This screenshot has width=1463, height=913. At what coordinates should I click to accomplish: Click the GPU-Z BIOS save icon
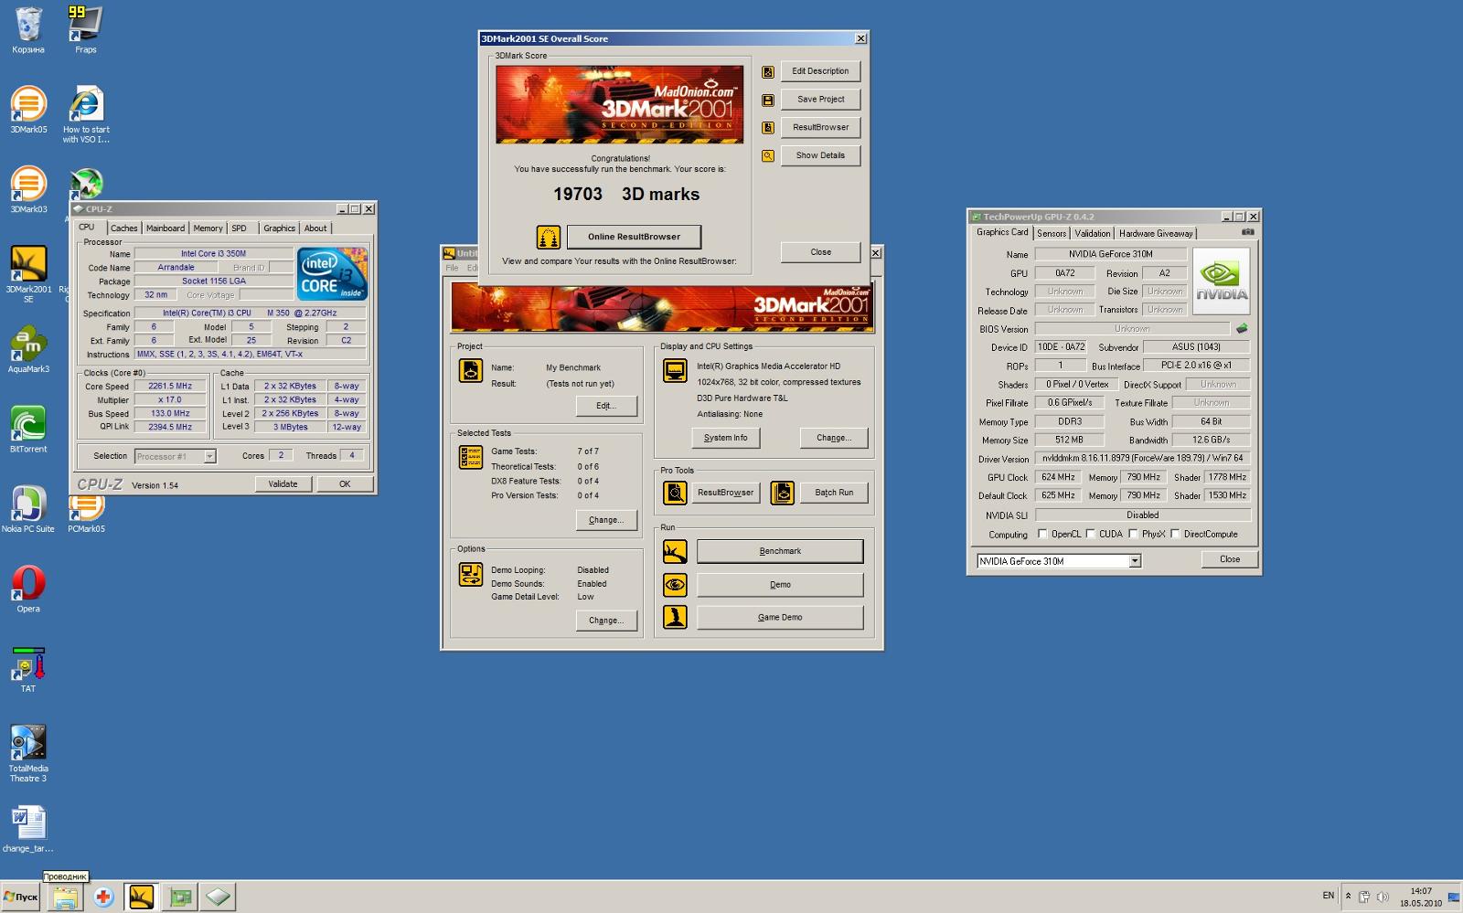click(1242, 329)
